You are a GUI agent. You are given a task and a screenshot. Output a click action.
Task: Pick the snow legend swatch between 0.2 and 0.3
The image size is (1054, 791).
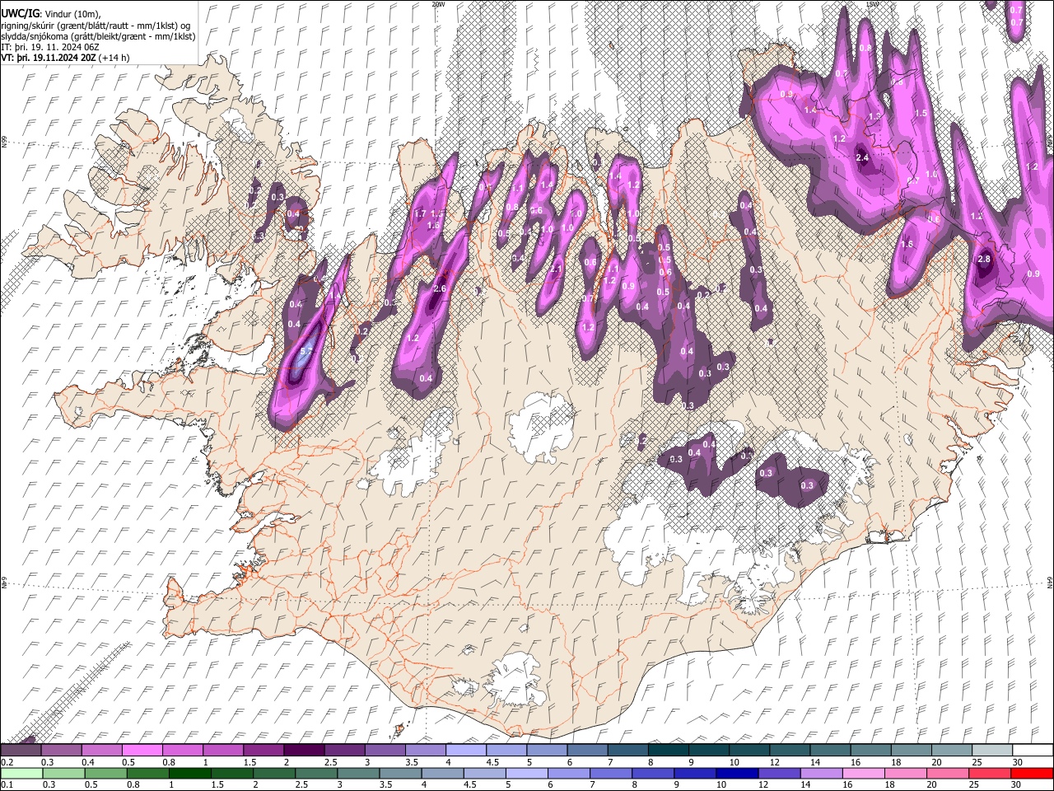(21, 750)
